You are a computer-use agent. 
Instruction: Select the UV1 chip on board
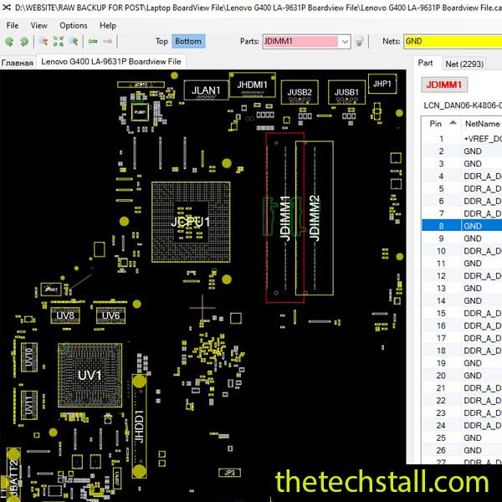tap(90, 375)
